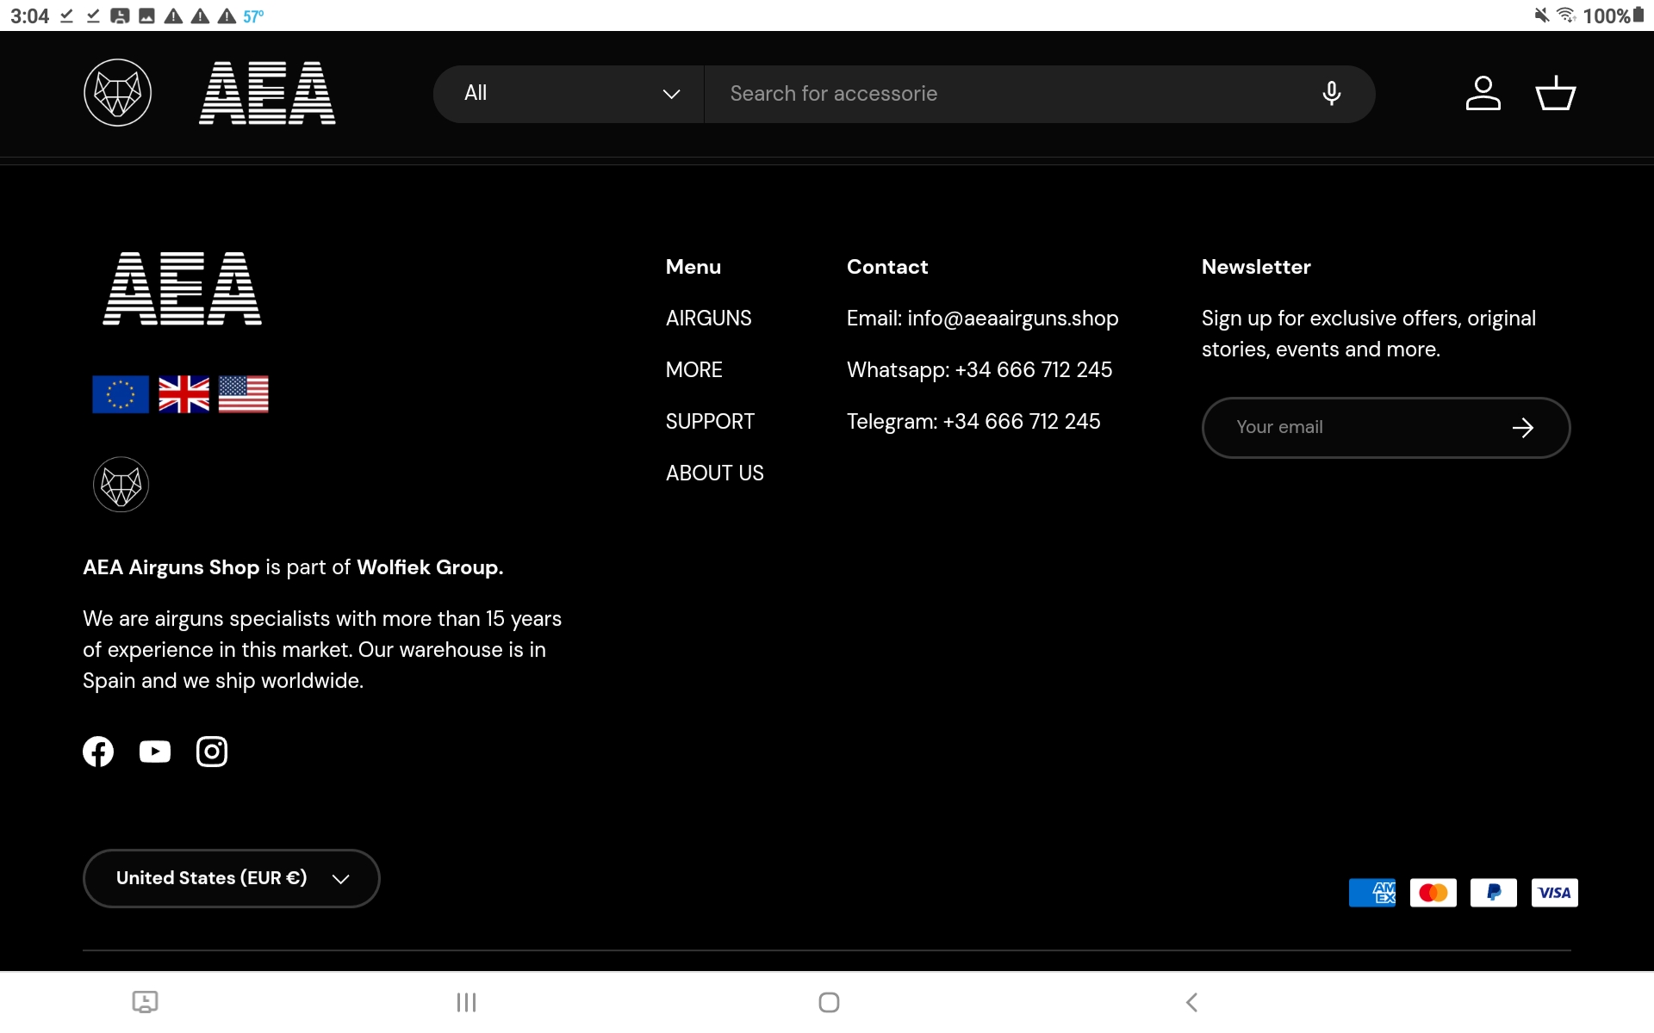1654x1033 pixels.
Task: Click the AEA Airguns Shop bold text
Action: coord(171,567)
